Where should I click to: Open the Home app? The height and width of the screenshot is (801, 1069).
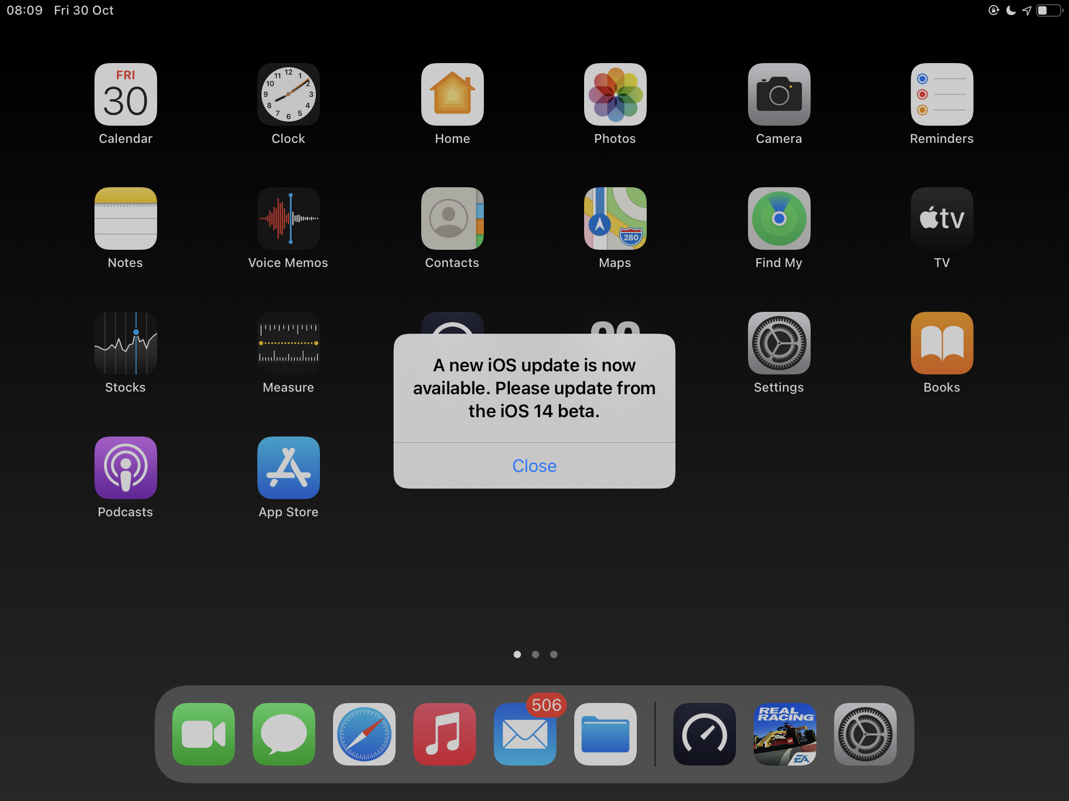coord(452,94)
